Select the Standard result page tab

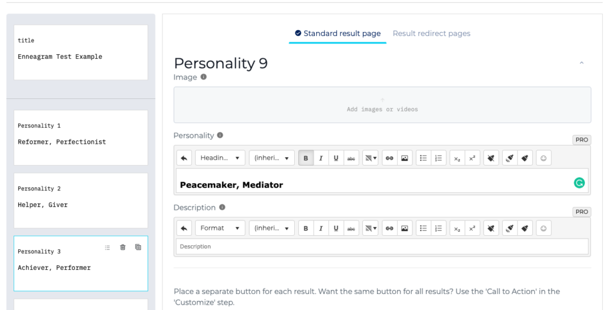pos(337,34)
